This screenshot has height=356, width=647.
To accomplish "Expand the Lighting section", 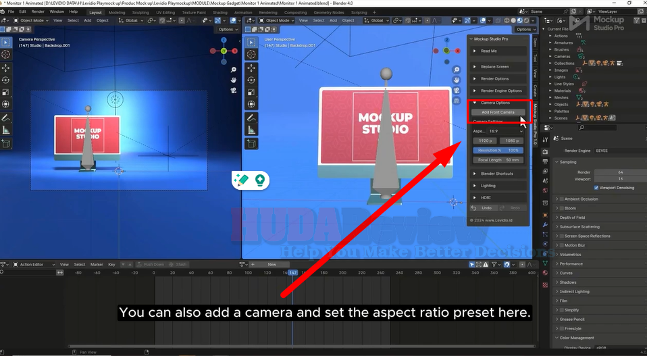I will pyautogui.click(x=498, y=186).
